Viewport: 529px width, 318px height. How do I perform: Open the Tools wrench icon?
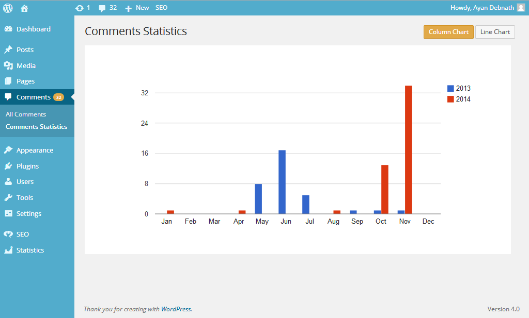click(8, 197)
